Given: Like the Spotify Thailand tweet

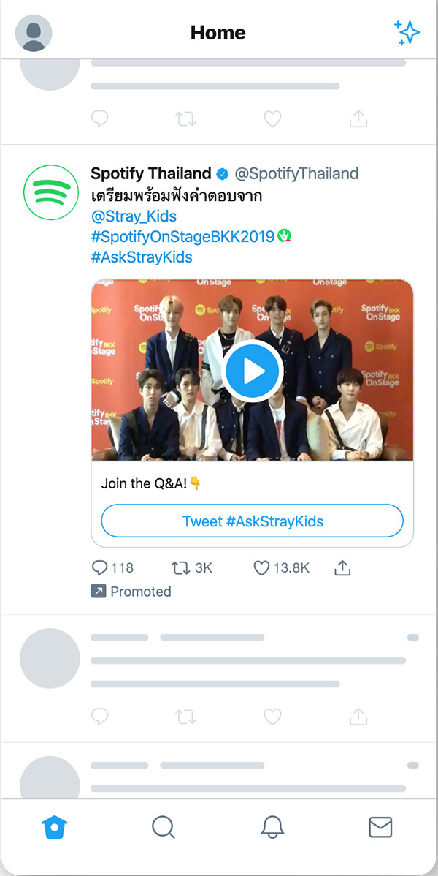Looking at the screenshot, I should (261, 567).
